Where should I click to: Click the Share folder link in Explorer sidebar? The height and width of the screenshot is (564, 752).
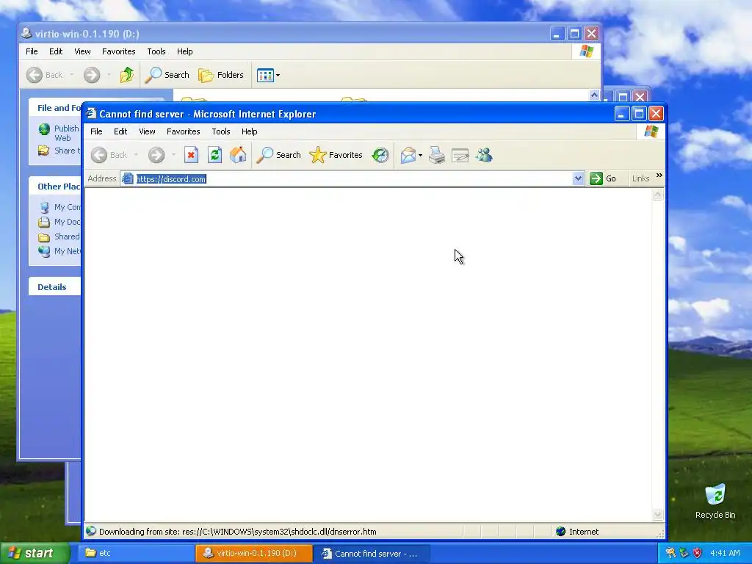pyautogui.click(x=59, y=151)
